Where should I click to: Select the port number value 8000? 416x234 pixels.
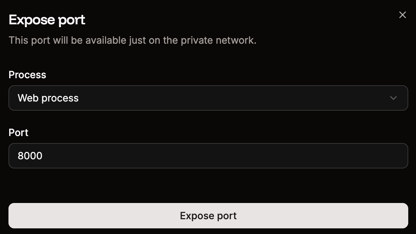click(x=30, y=156)
